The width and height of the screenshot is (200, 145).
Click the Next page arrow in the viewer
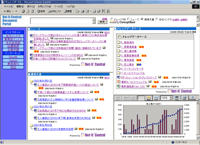click(x=148, y=98)
